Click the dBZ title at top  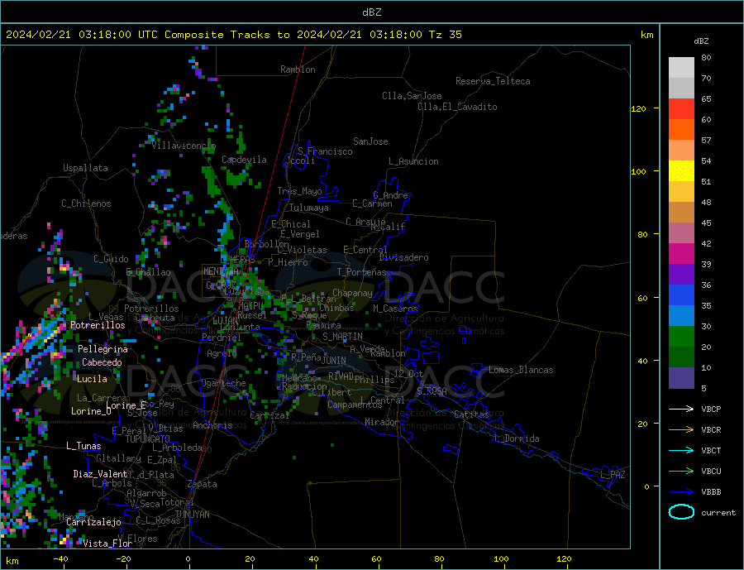click(x=371, y=12)
